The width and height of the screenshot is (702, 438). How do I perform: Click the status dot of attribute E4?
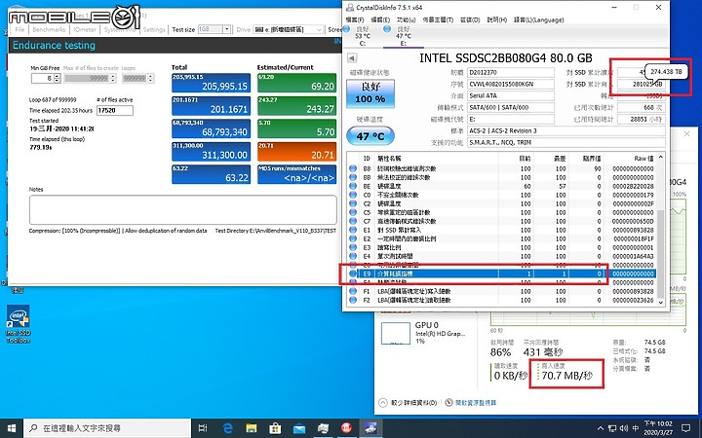pyautogui.click(x=353, y=256)
